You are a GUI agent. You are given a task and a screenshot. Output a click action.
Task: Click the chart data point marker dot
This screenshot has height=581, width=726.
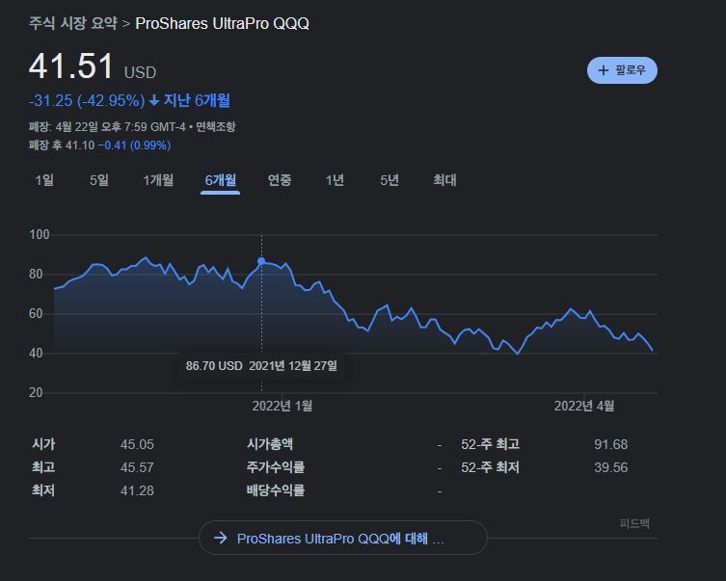coord(261,261)
